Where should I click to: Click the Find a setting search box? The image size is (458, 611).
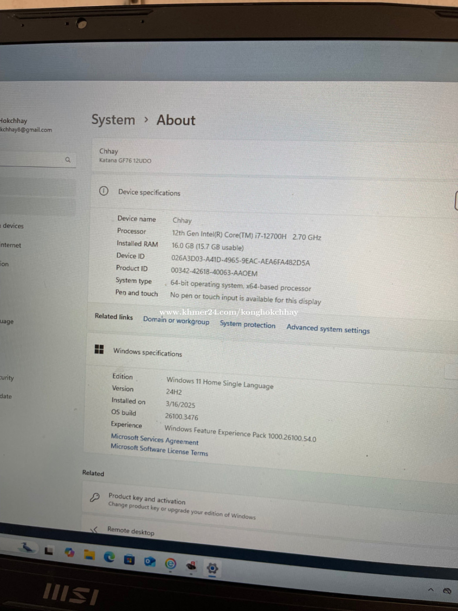37,160
